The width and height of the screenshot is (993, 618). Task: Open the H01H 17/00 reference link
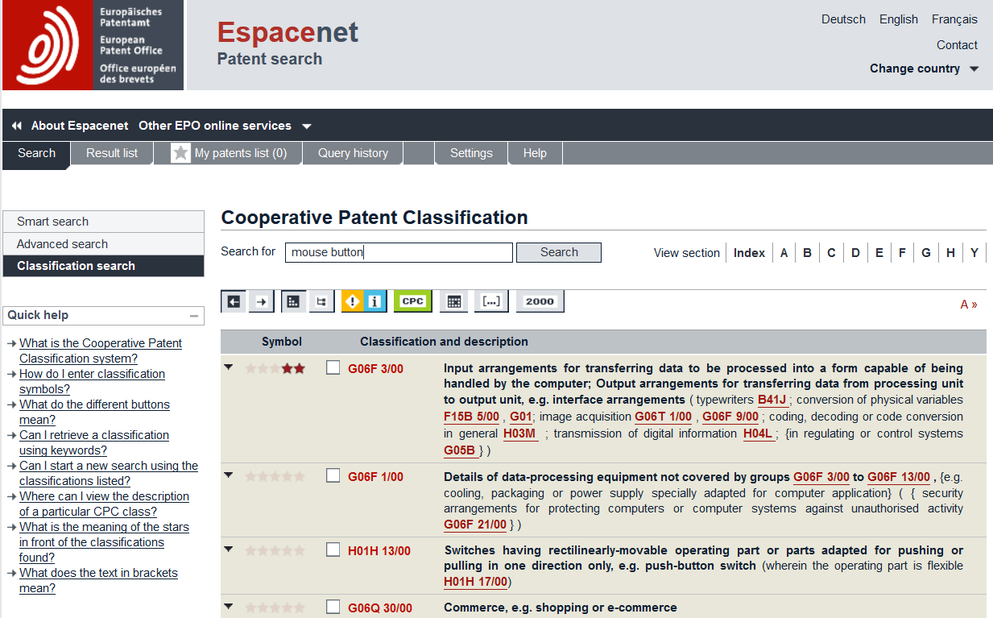click(475, 581)
